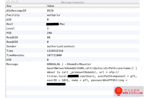Image resolution: width=145 pixels, height=98 pixels.
Task: Close the Message Inspector window
Action: click(8, 2)
